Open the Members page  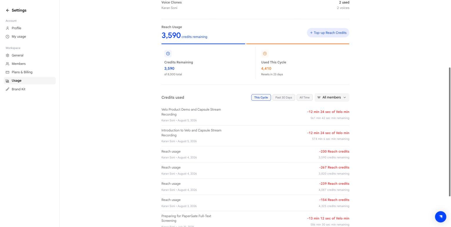point(30,64)
